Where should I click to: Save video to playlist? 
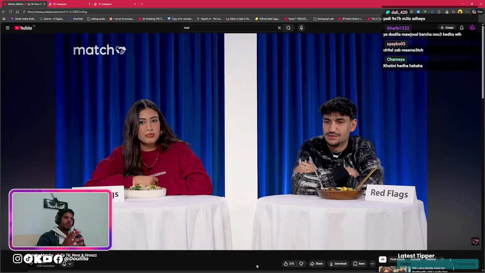click(358, 264)
